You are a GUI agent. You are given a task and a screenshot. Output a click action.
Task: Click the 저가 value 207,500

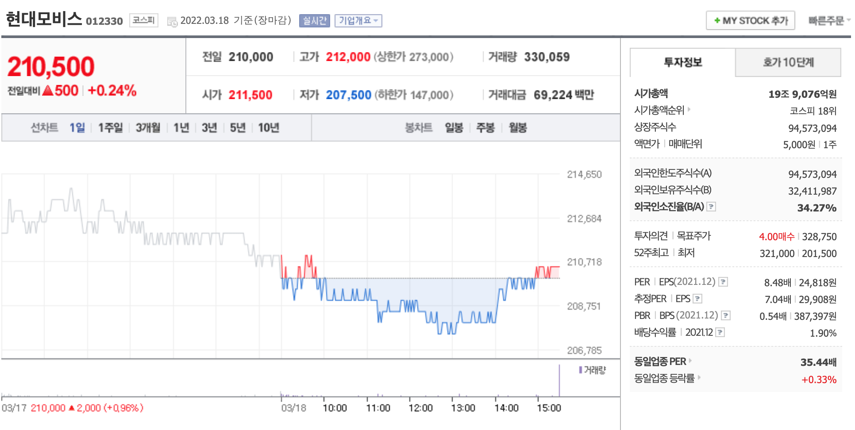point(349,95)
